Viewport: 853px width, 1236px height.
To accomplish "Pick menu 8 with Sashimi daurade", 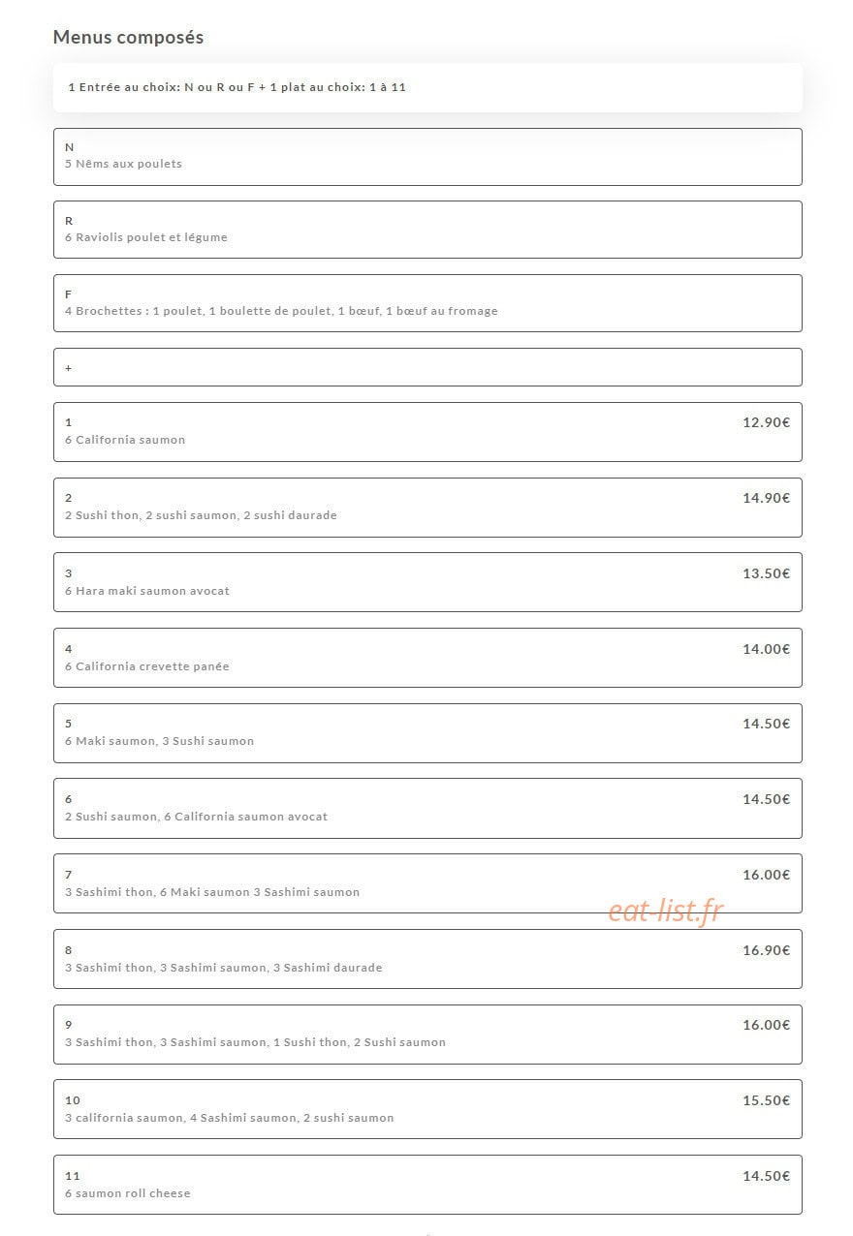I will point(427,959).
